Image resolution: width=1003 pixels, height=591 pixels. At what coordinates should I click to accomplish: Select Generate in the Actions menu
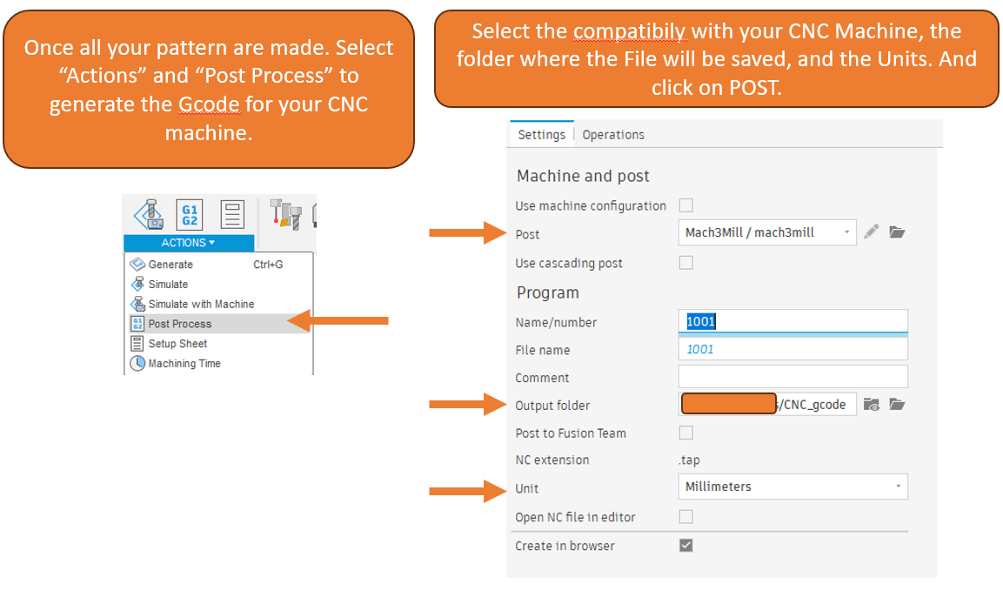click(171, 265)
